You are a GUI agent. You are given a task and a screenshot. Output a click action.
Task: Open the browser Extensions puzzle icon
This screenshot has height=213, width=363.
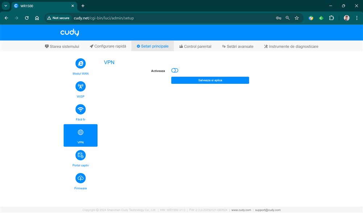pyautogui.click(x=331, y=18)
